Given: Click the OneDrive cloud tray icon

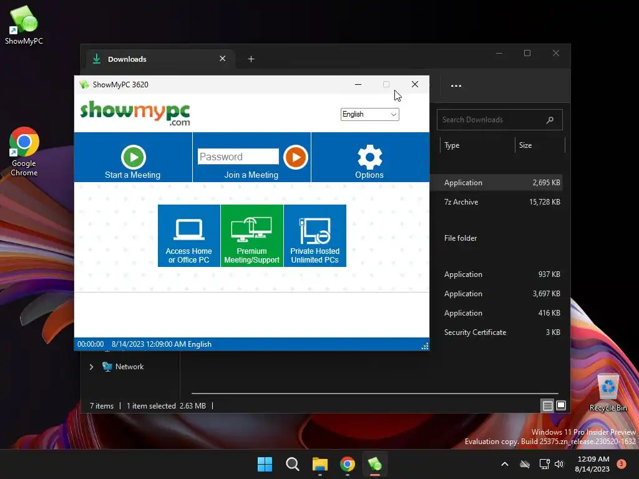Looking at the screenshot, I should point(525,464).
